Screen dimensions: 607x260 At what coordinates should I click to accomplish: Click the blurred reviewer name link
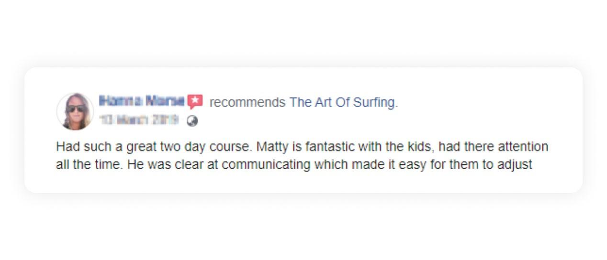(142, 101)
